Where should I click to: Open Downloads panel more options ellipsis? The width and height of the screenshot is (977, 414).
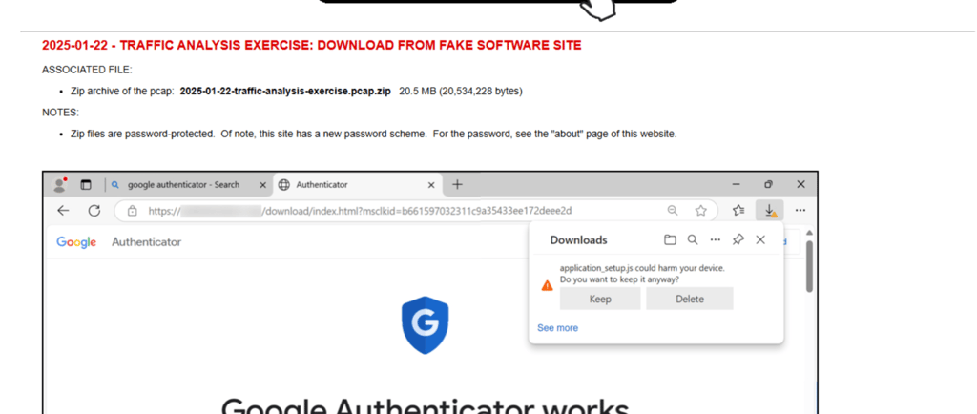(x=715, y=240)
